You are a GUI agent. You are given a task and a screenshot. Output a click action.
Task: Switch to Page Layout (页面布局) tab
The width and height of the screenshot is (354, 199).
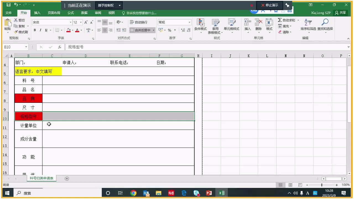point(54,13)
